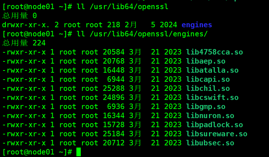
Task: Select the libcswift.so file name
Action: pos(212,97)
